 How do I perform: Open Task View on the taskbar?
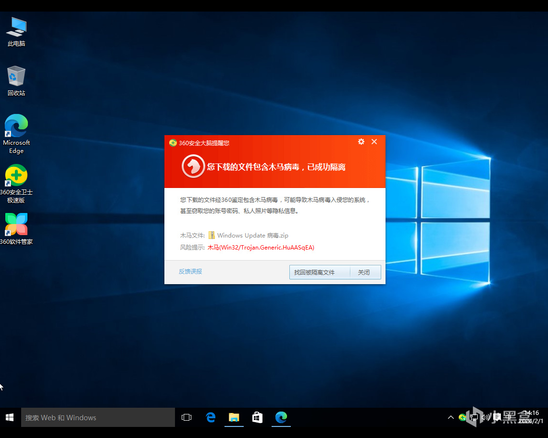[187, 417]
